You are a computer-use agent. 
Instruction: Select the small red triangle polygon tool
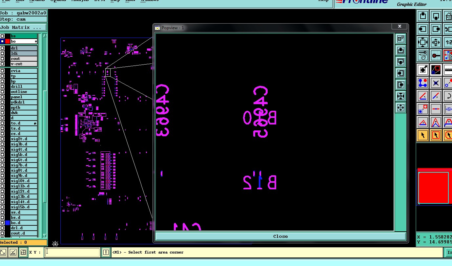pyautogui.click(x=423, y=123)
